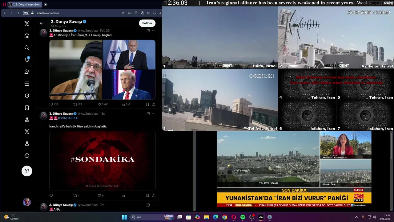Bookmark the Feb 28 post
Viewport: 394px width, 222px height.
(x=147, y=104)
